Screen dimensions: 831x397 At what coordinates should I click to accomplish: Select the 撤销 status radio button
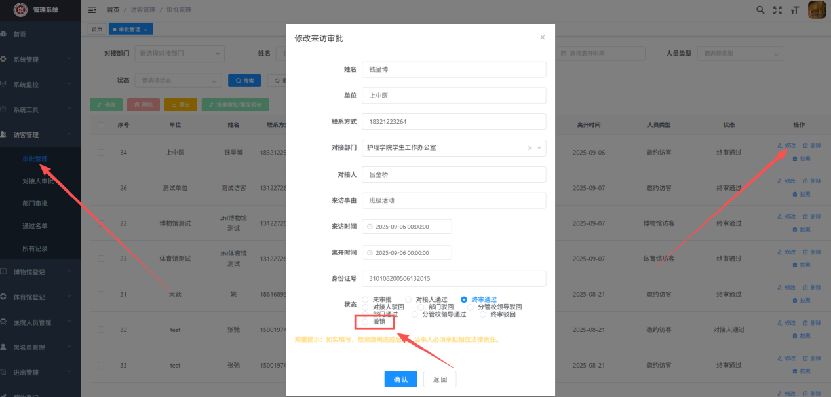point(366,322)
